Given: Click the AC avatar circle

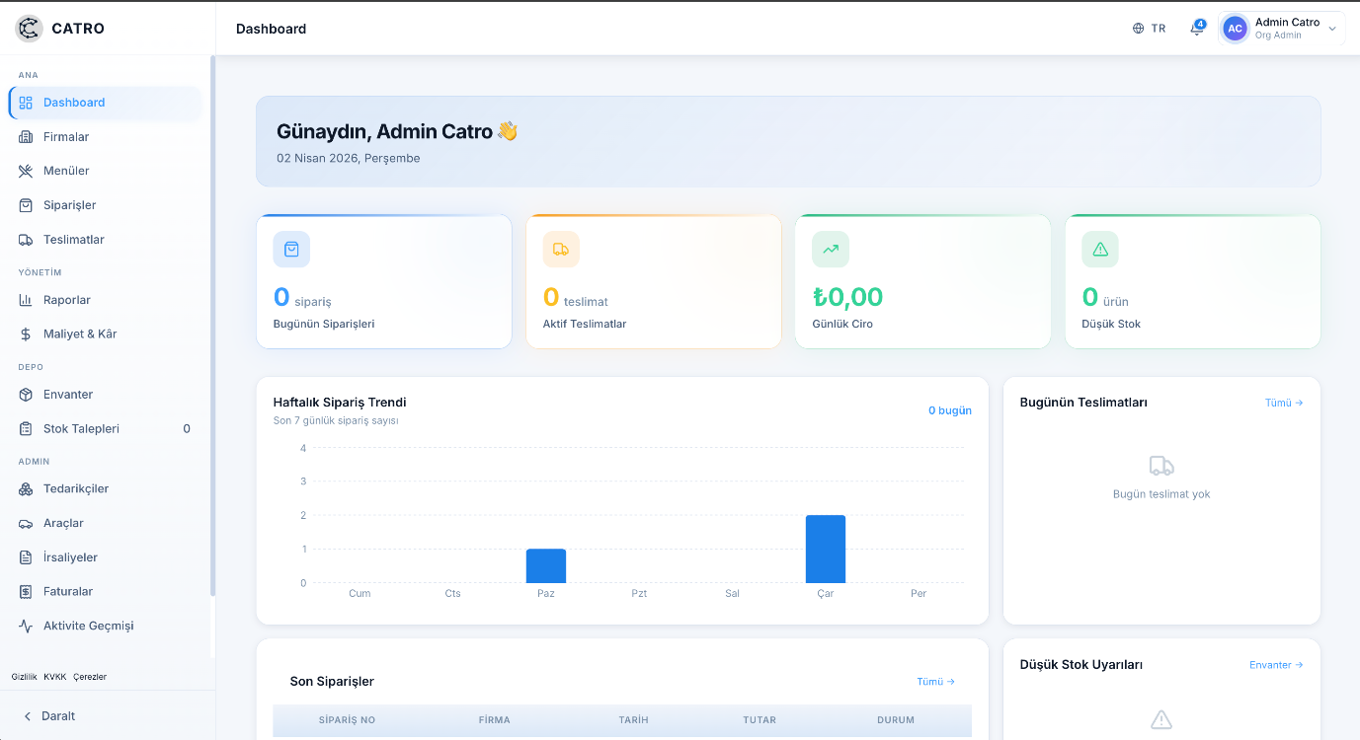Looking at the screenshot, I should [1235, 29].
